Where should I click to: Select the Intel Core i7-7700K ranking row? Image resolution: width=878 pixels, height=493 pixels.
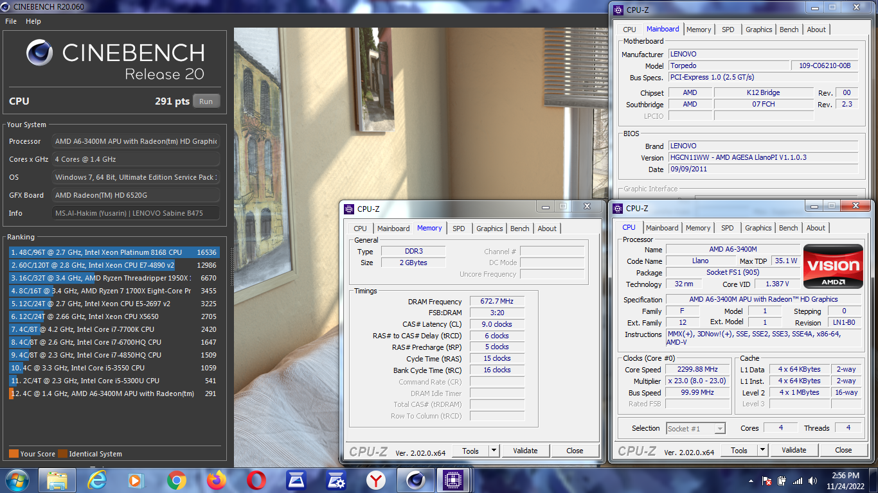coord(114,329)
